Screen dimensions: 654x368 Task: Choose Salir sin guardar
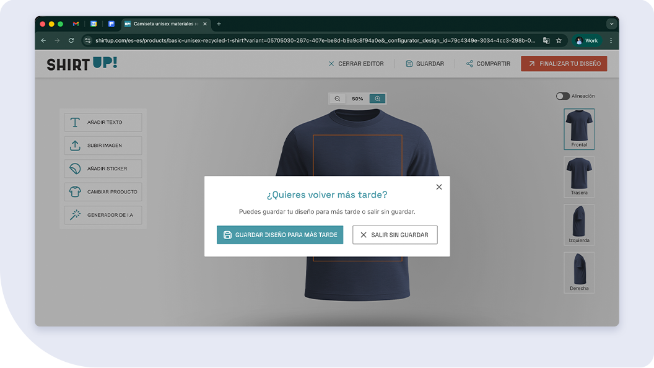(x=395, y=235)
